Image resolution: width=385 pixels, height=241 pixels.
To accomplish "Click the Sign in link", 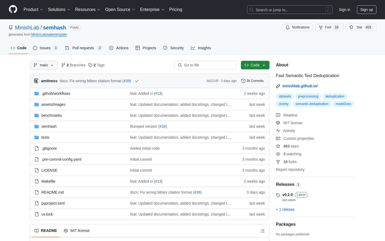I will 344,10.
